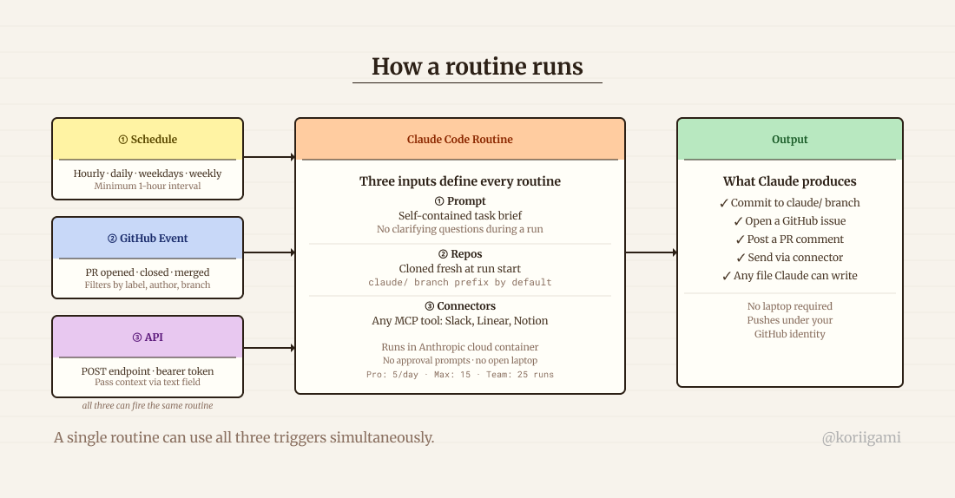Click 'No clarifying questions during a run'
The image size is (955, 498).
[x=460, y=229]
